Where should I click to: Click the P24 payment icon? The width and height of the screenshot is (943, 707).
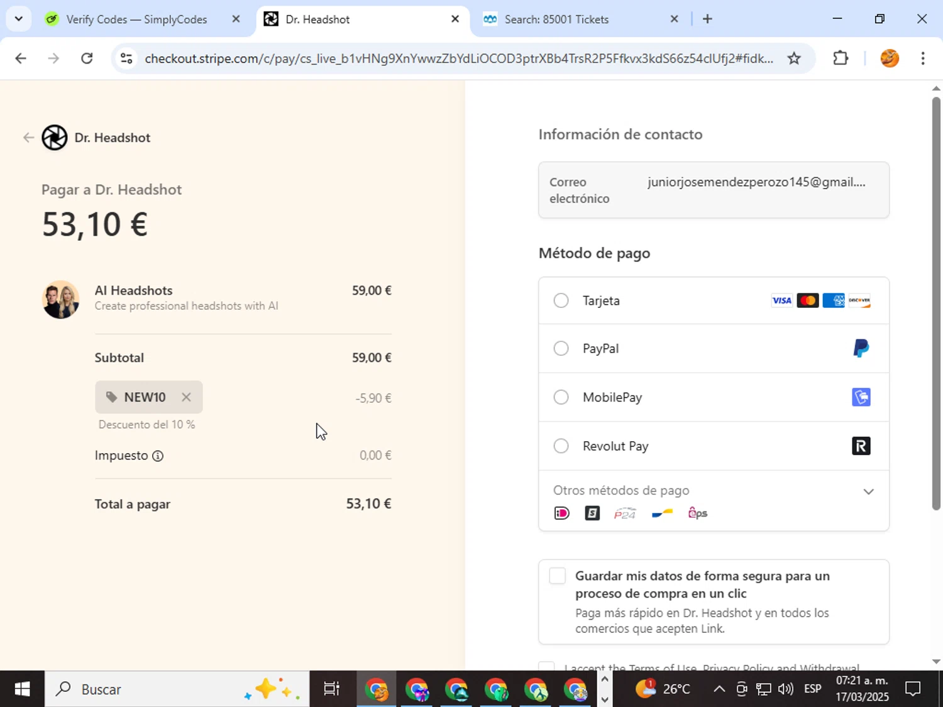pos(625,513)
